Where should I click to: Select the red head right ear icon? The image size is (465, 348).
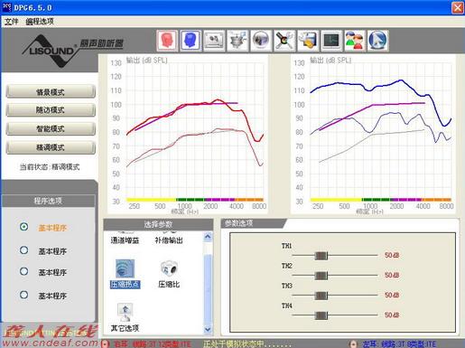tap(167, 41)
